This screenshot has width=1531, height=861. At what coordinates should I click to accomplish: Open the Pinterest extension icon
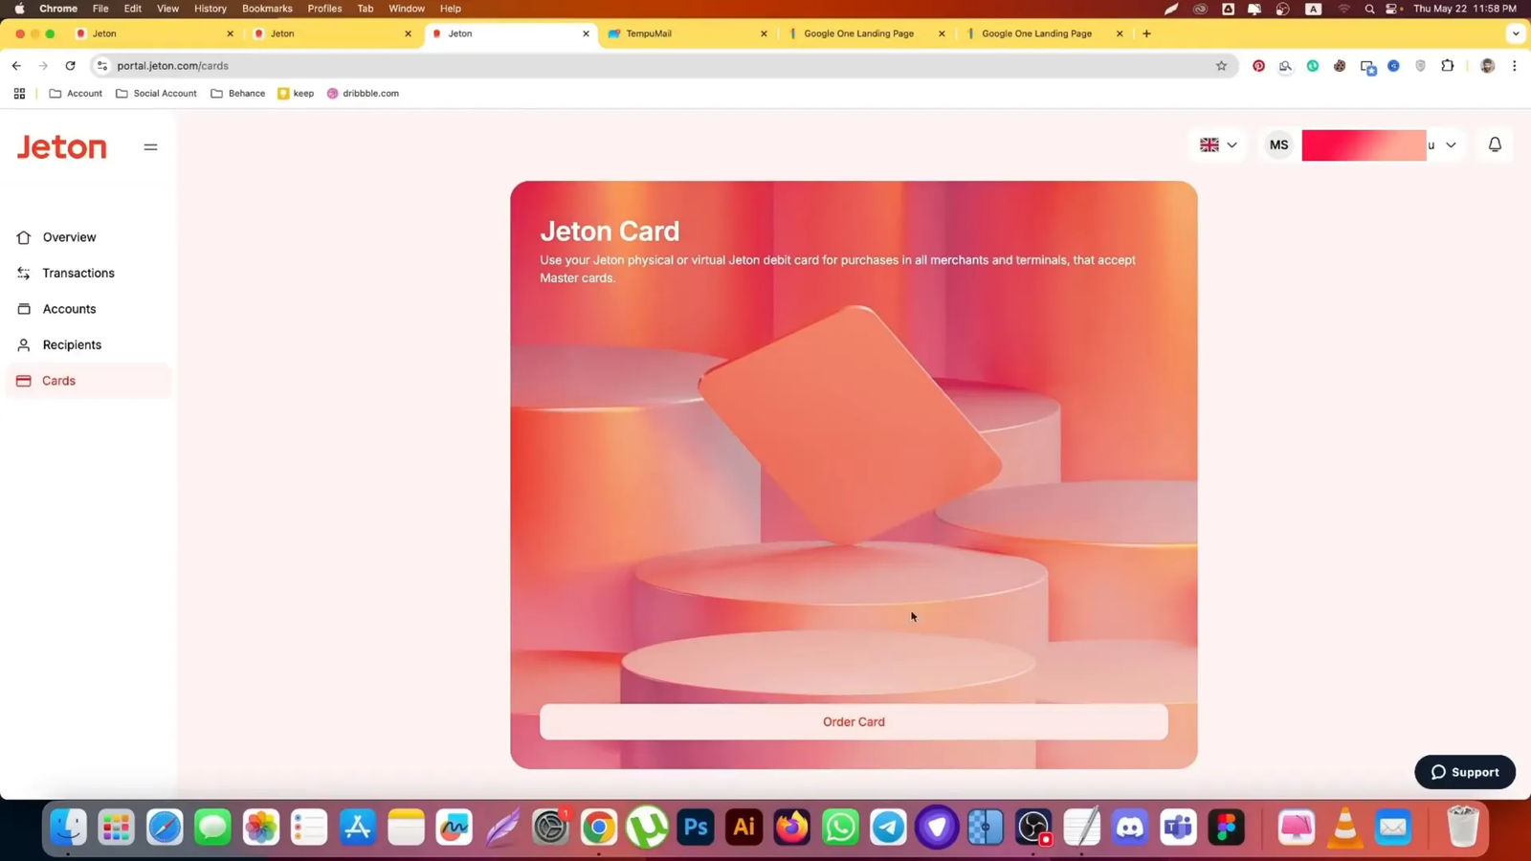click(1258, 66)
